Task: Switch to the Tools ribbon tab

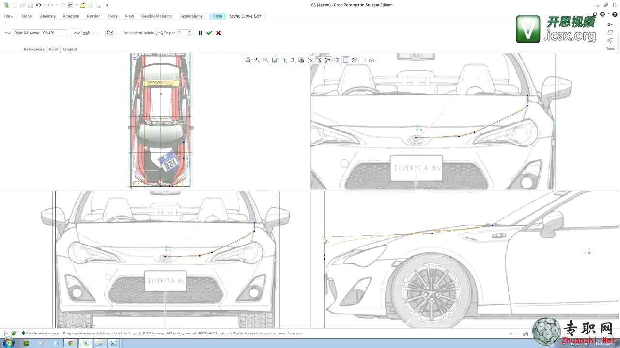Action: coord(112,16)
